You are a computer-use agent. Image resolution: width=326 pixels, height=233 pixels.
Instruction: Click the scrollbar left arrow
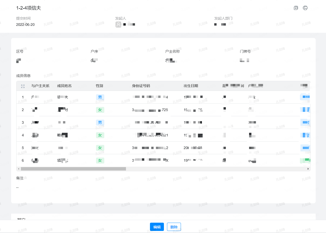coord(18,169)
